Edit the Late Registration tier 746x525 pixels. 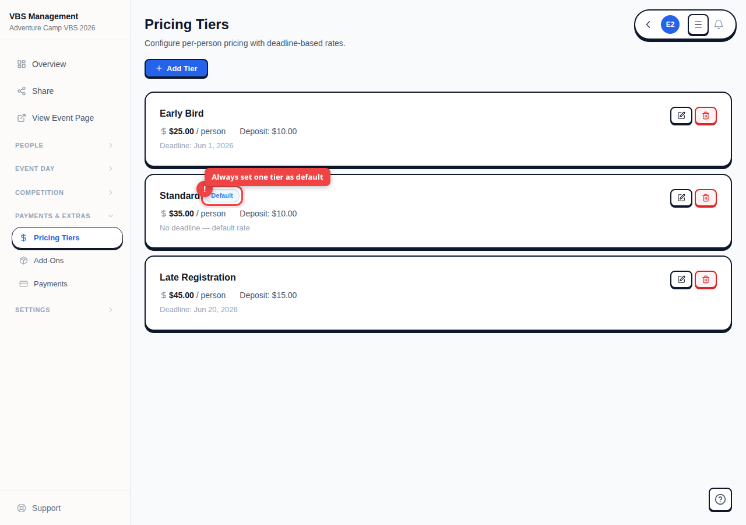pos(681,279)
